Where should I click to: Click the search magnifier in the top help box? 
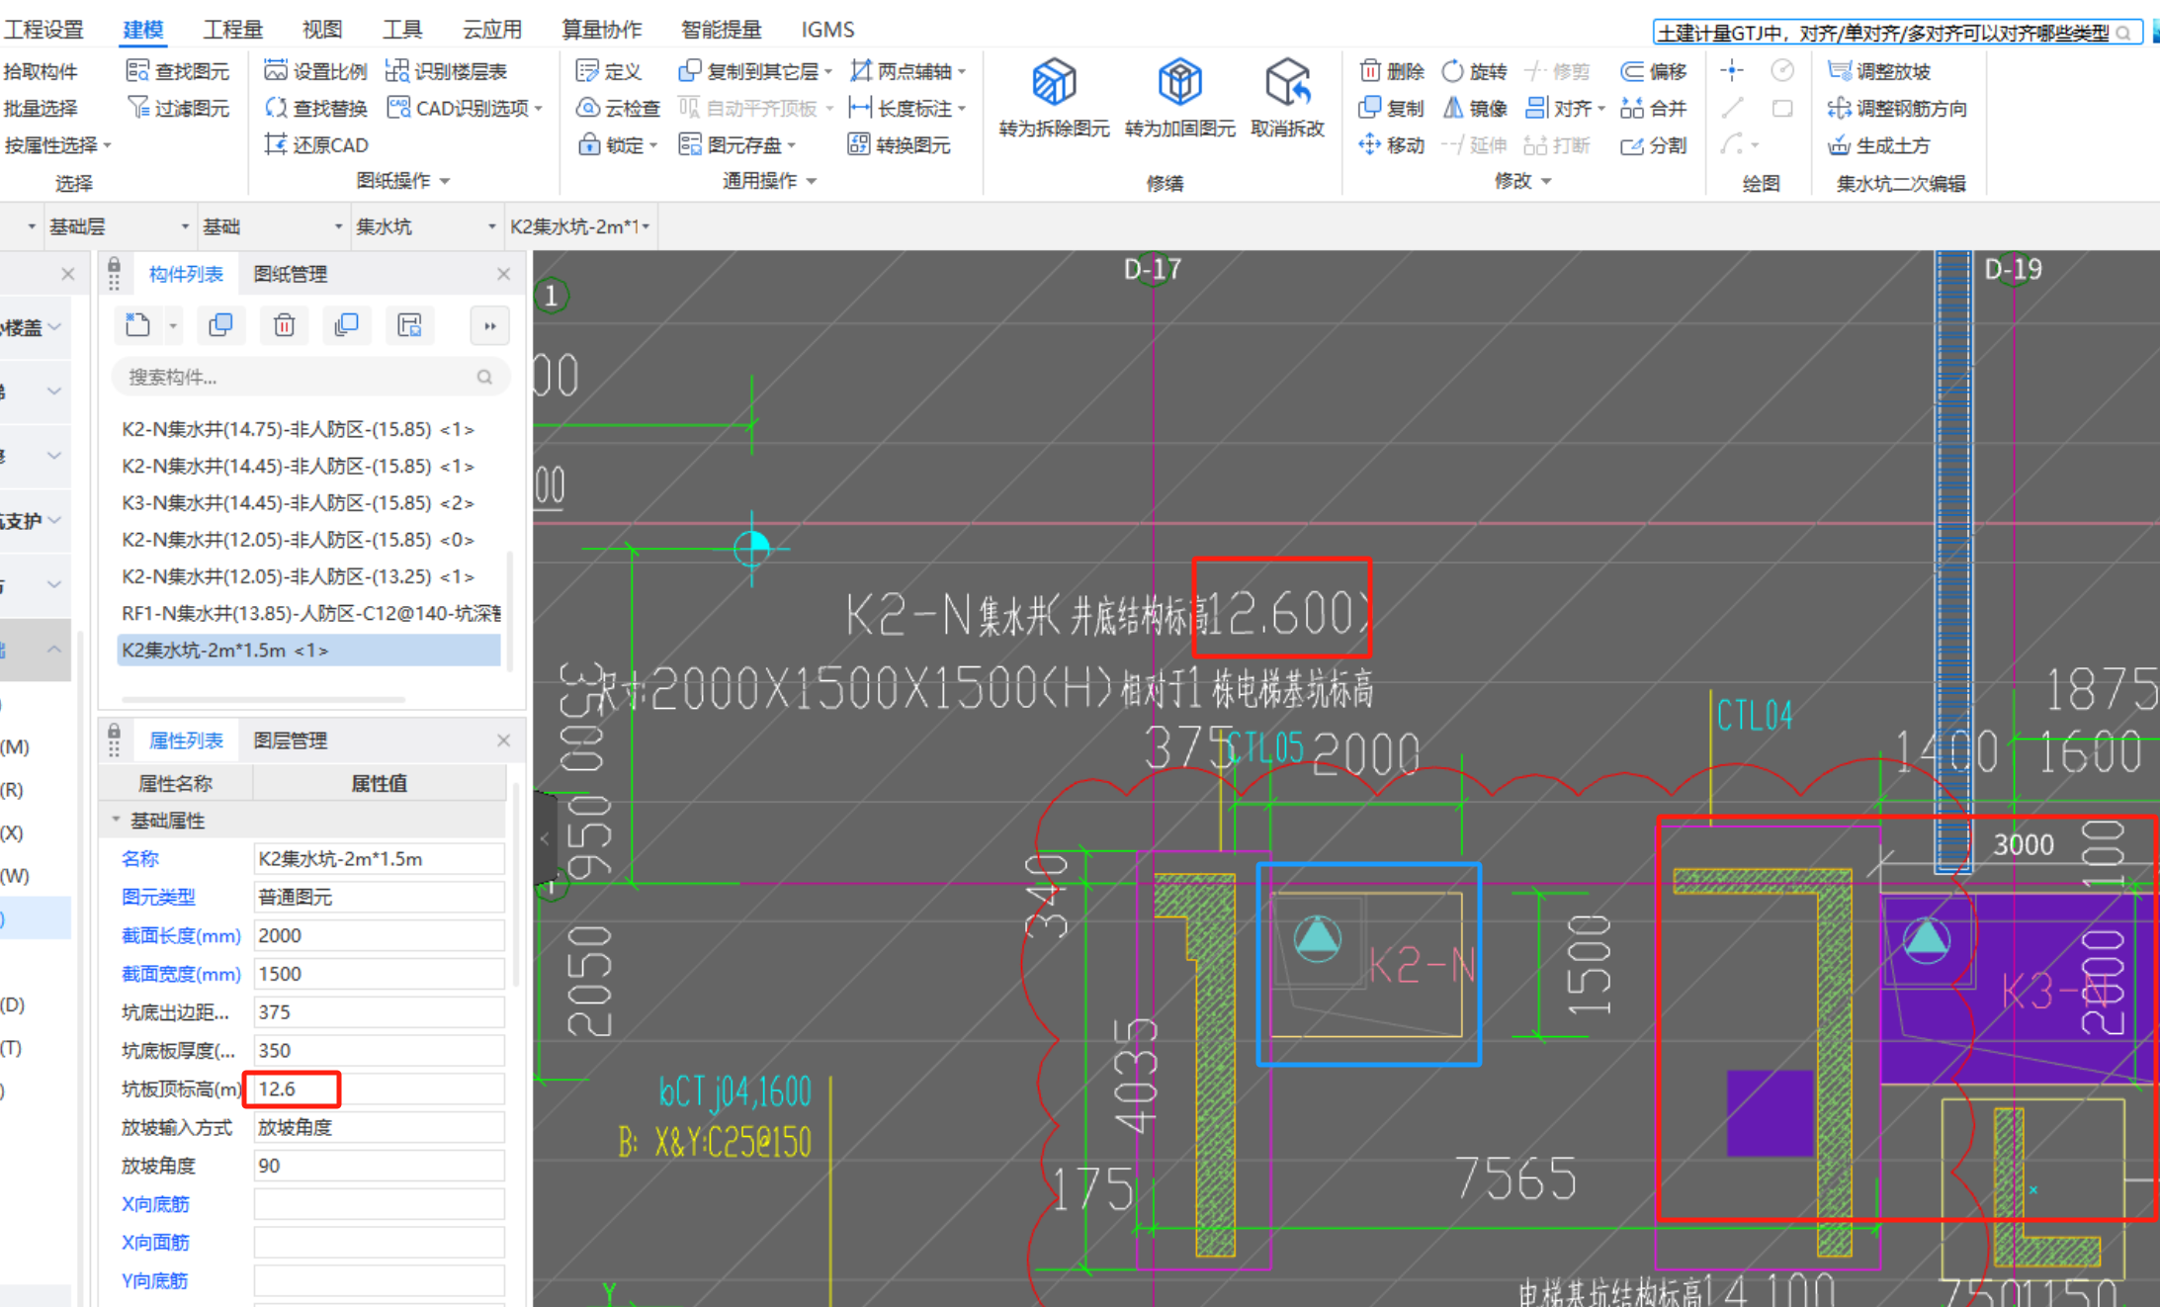(x=2122, y=33)
